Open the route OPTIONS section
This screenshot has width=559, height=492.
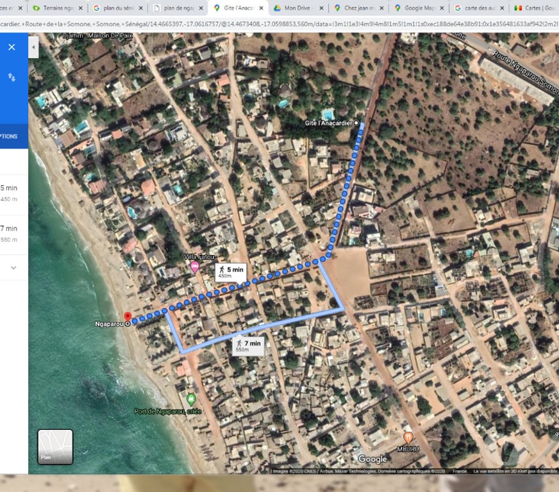coord(8,136)
